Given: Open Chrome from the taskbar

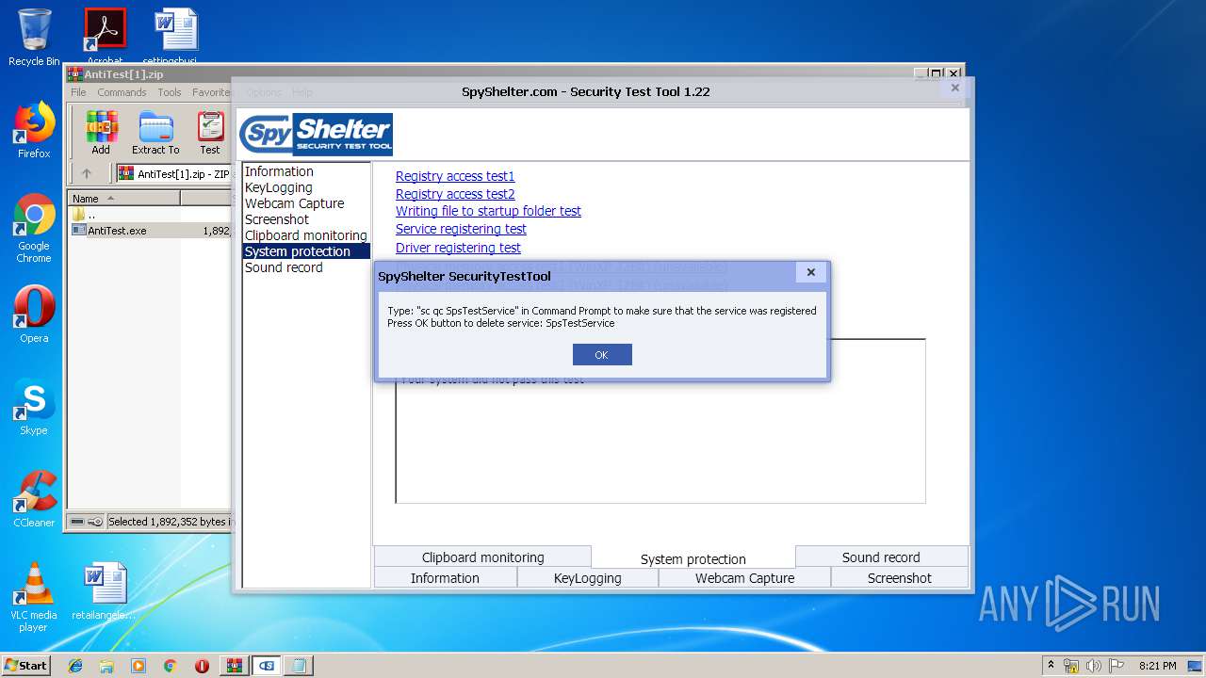Looking at the screenshot, I should (x=170, y=666).
